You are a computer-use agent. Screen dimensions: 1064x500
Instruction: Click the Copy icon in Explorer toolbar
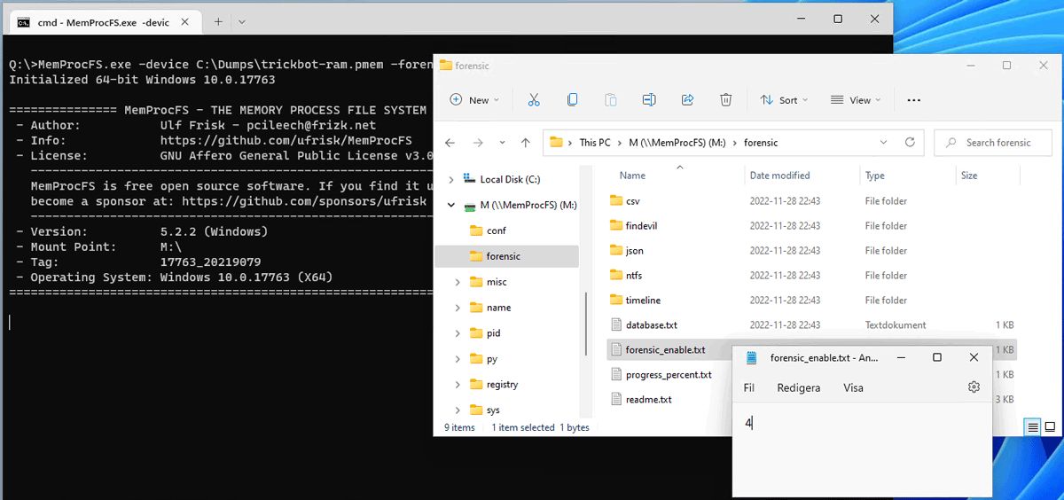click(x=572, y=100)
